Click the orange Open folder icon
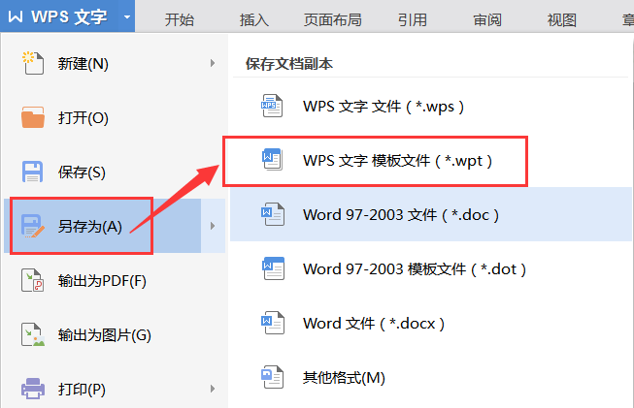This screenshot has width=634, height=408. click(33, 117)
